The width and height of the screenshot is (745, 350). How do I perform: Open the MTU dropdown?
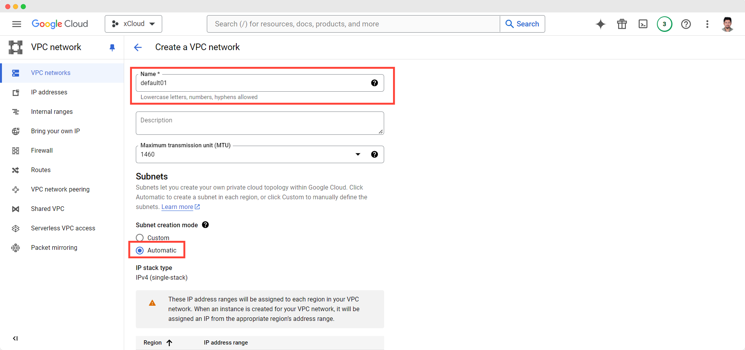(x=358, y=154)
